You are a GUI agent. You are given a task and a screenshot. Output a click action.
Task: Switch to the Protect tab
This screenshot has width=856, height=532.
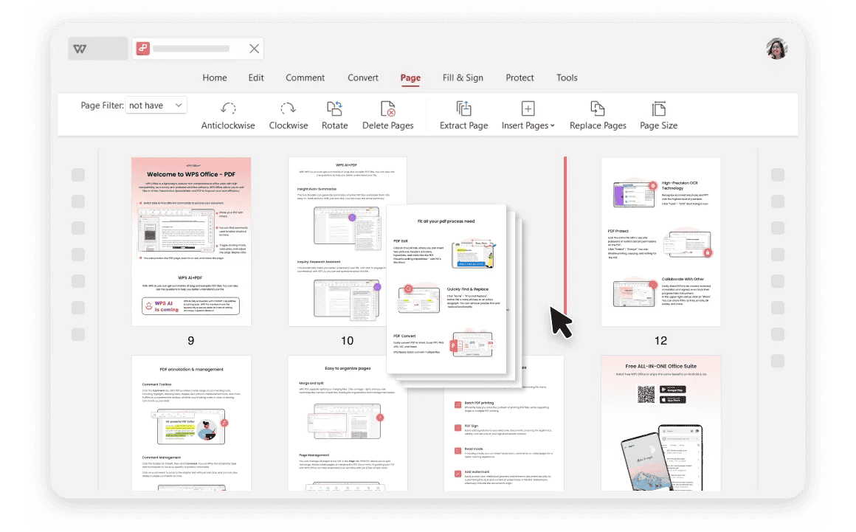tap(520, 77)
